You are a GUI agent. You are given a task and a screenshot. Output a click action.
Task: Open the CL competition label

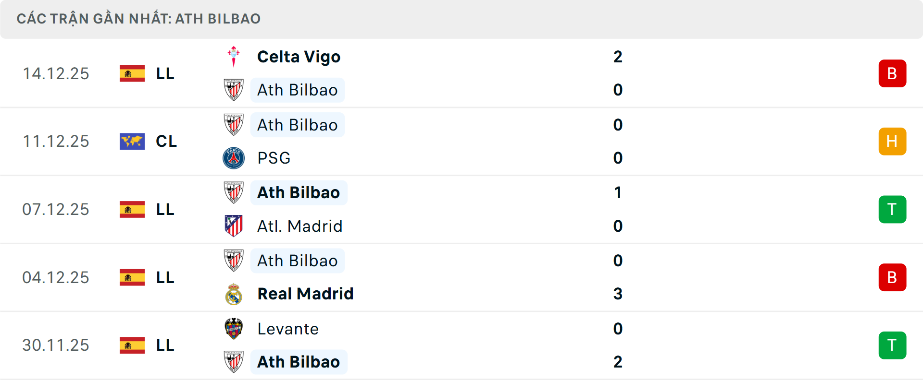166,141
